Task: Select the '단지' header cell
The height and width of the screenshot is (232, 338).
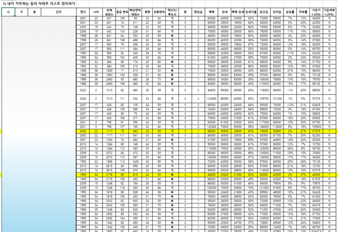Action: (59, 12)
